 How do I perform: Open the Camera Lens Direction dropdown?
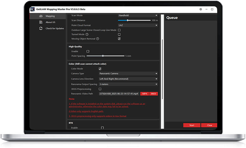pyautogui.click(x=128, y=79)
